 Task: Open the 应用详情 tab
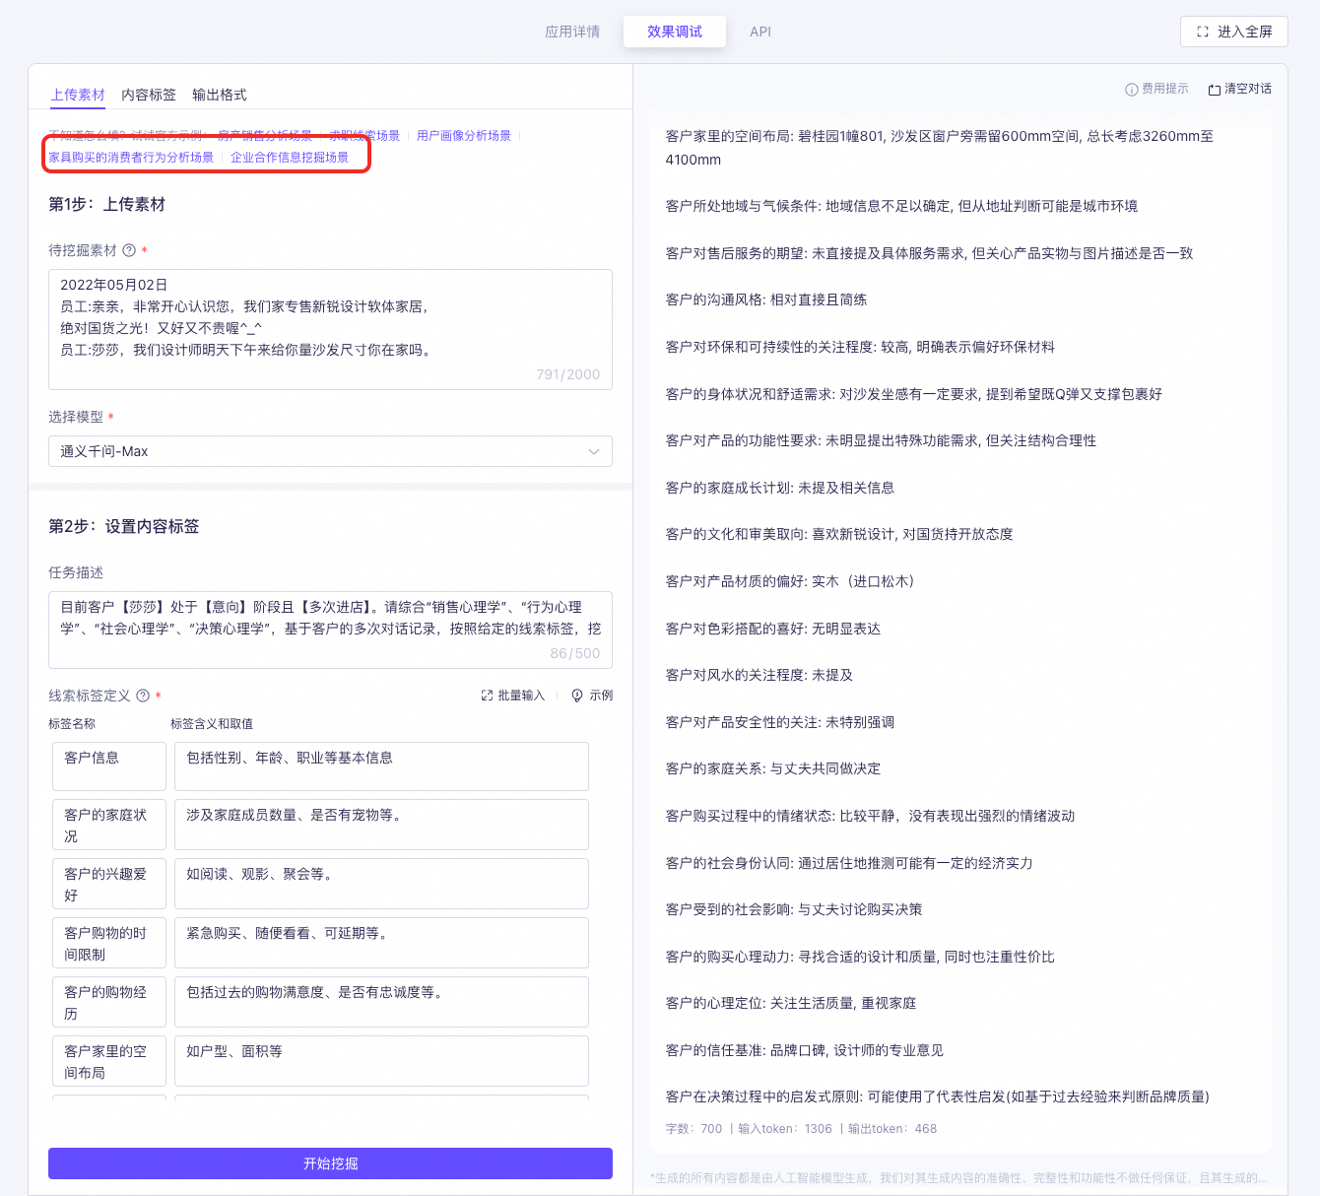coord(572,32)
